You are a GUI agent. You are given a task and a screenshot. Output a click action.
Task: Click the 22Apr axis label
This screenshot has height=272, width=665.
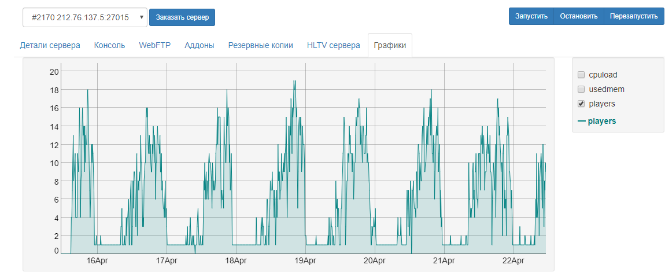pyautogui.click(x=513, y=260)
